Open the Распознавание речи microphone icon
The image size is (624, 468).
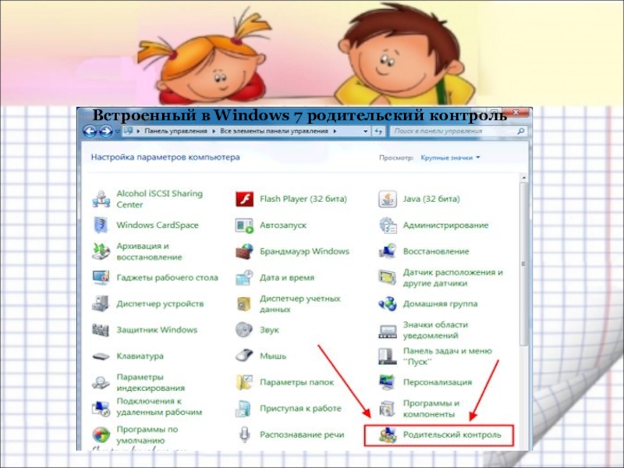click(244, 434)
